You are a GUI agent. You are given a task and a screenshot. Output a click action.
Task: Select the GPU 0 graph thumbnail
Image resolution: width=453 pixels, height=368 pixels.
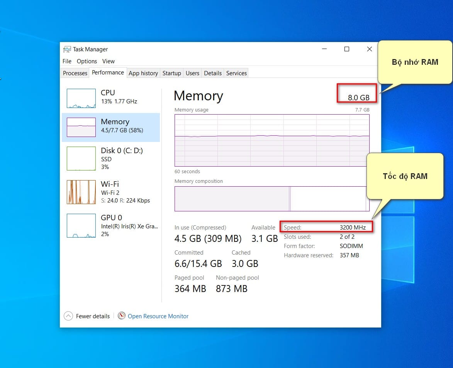coord(81,225)
